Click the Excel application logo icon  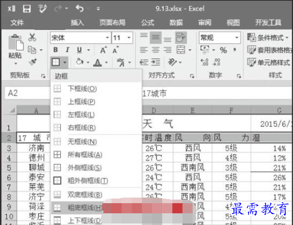(11, 9)
